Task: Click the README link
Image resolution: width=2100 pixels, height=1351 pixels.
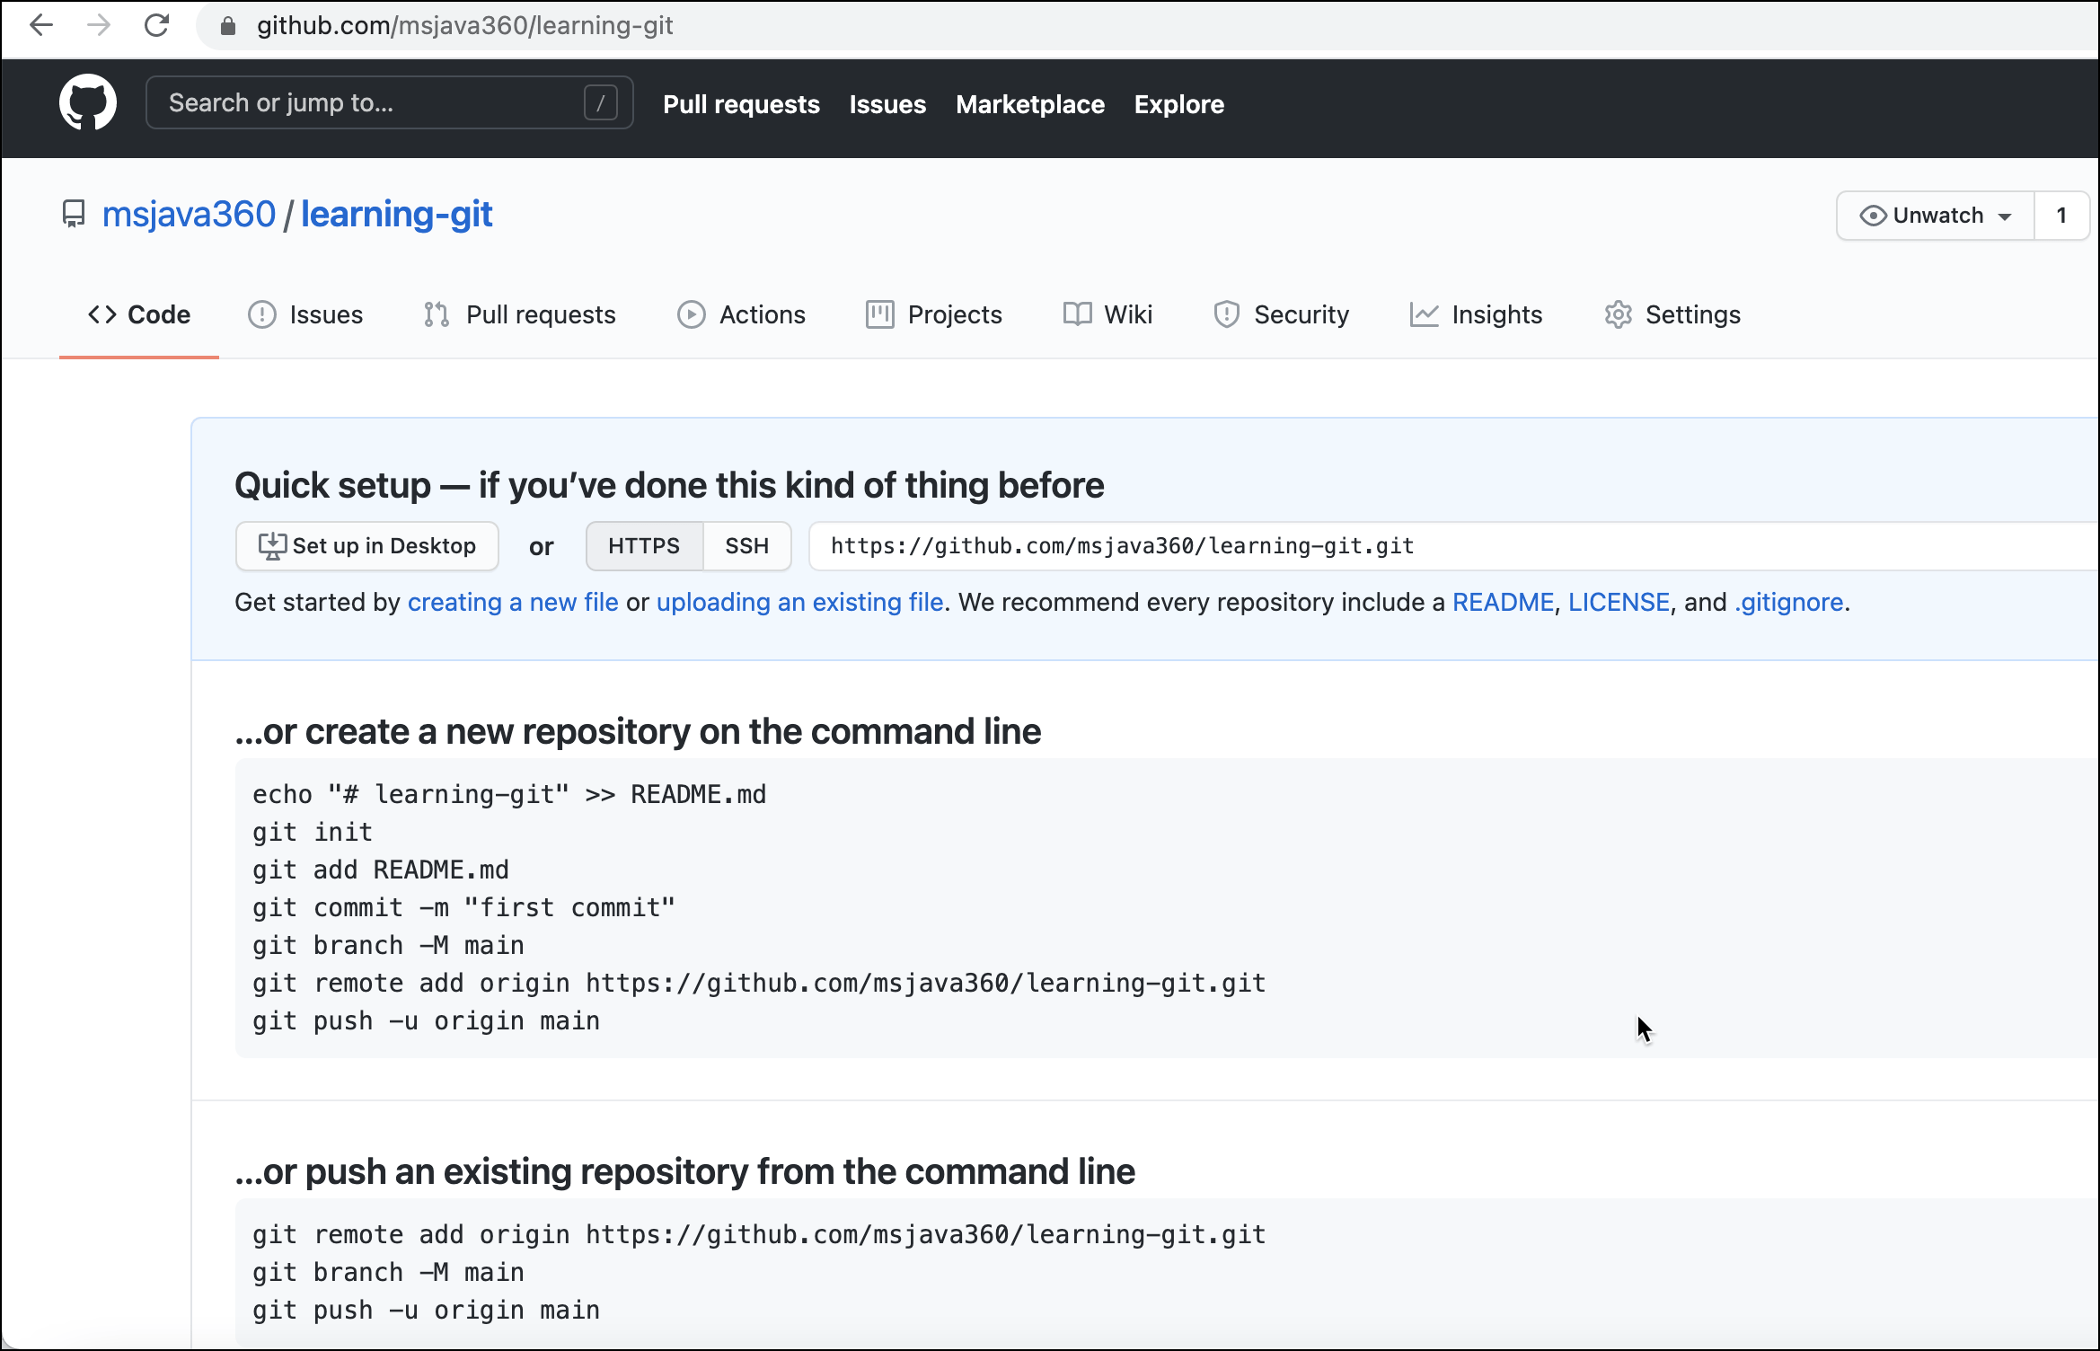Action: (x=1503, y=602)
